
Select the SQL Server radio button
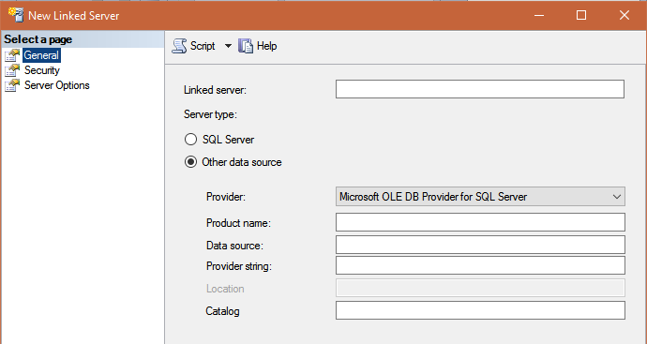[190, 140]
